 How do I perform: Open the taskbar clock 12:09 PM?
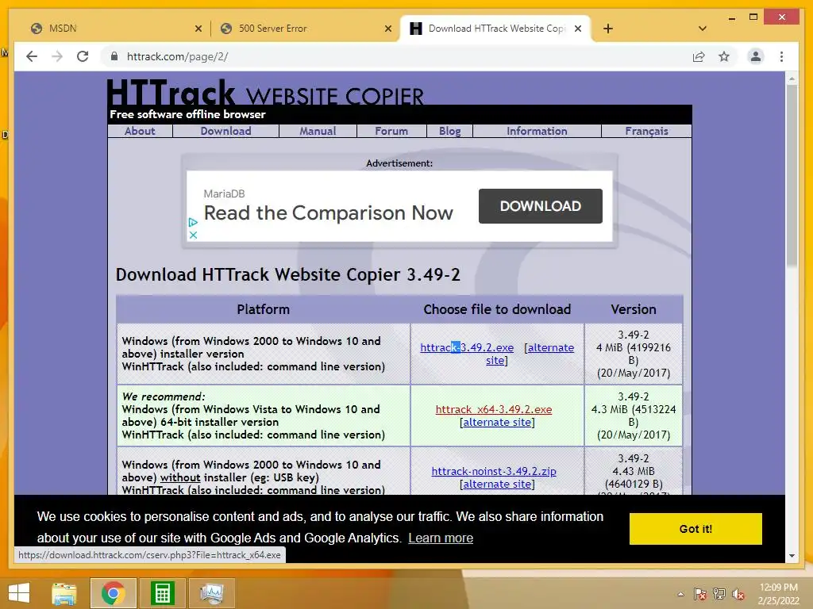(x=778, y=594)
